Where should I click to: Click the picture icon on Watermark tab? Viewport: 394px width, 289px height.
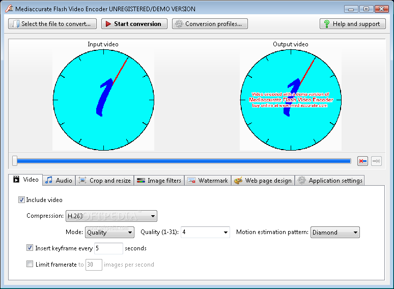[x=191, y=180]
